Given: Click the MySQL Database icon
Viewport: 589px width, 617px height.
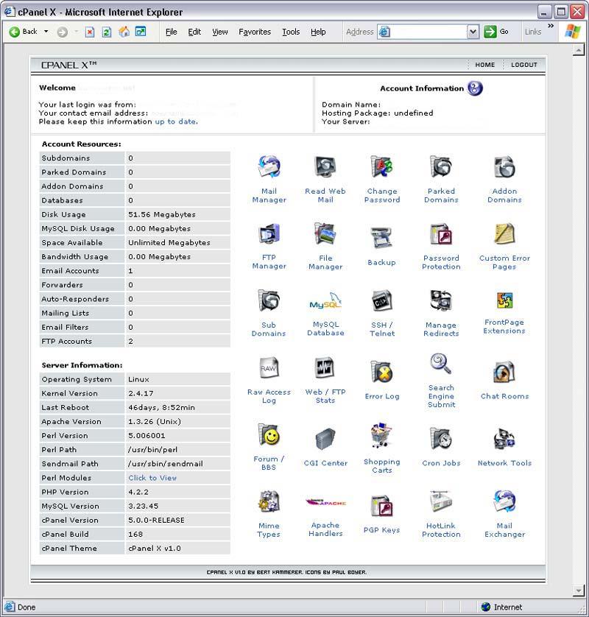Looking at the screenshot, I should pos(325,303).
